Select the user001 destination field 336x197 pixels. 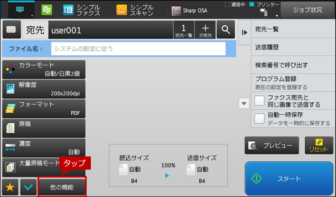click(110, 29)
